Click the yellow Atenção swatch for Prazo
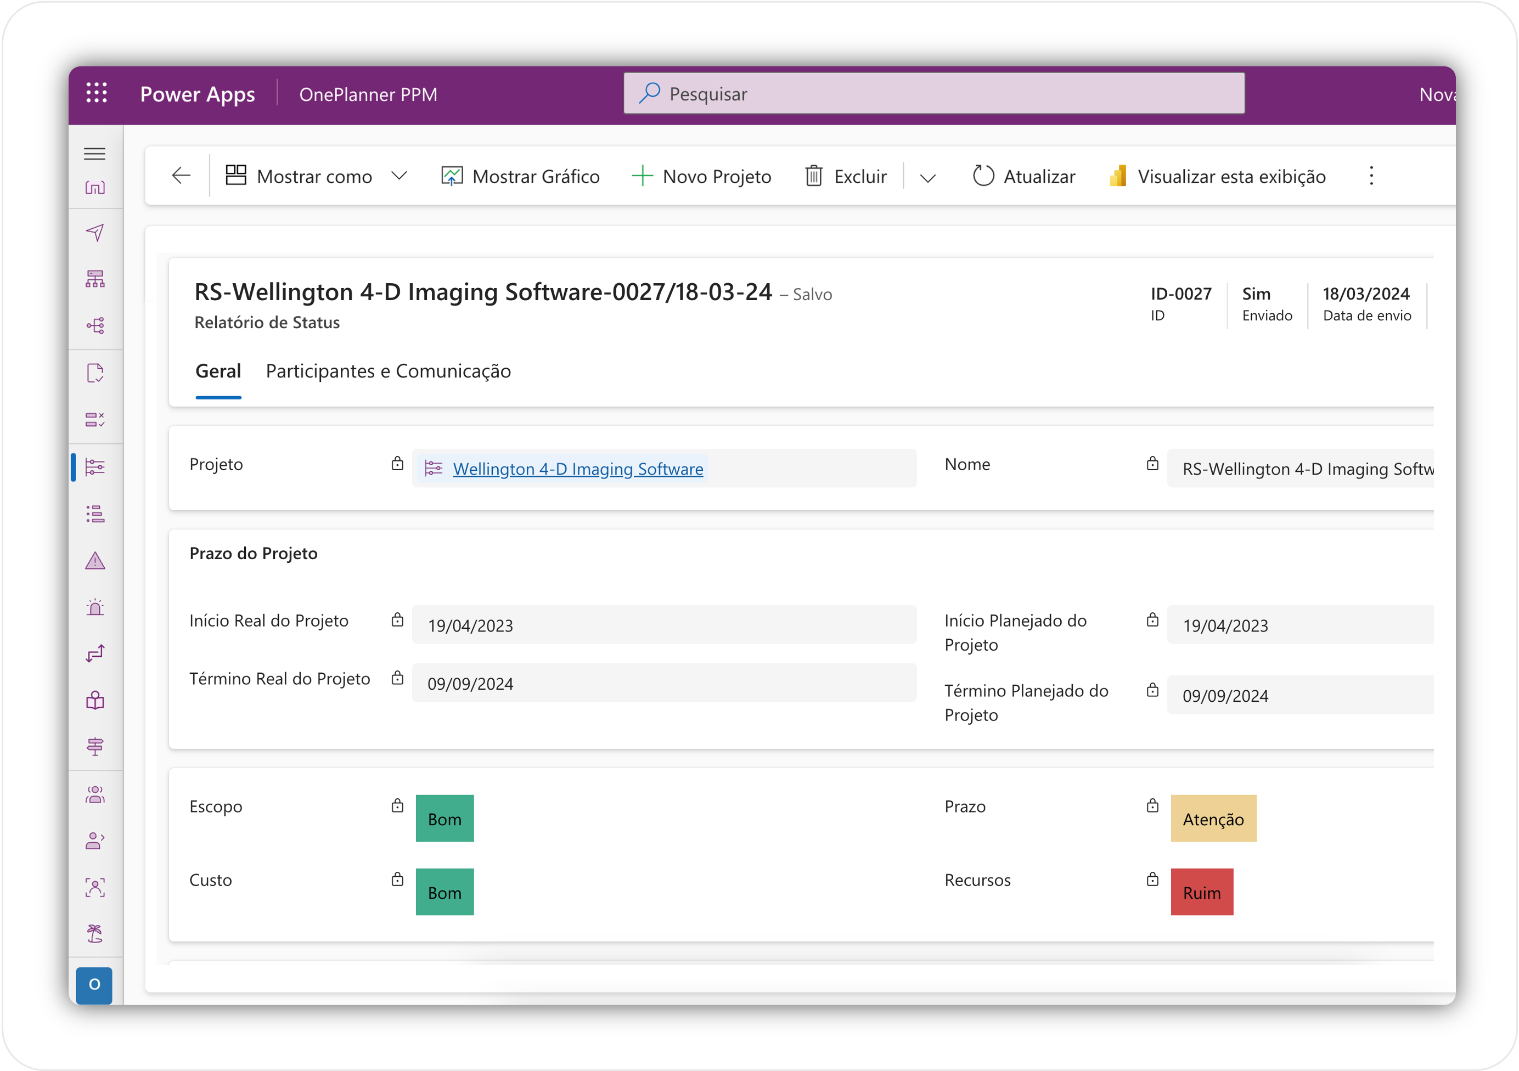Viewport: 1519px width, 1071px height. (x=1213, y=818)
